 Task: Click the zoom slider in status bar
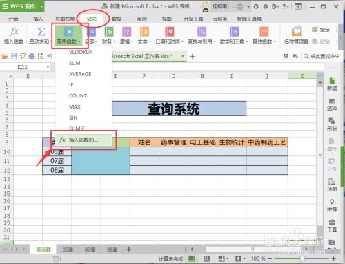(x=302, y=258)
